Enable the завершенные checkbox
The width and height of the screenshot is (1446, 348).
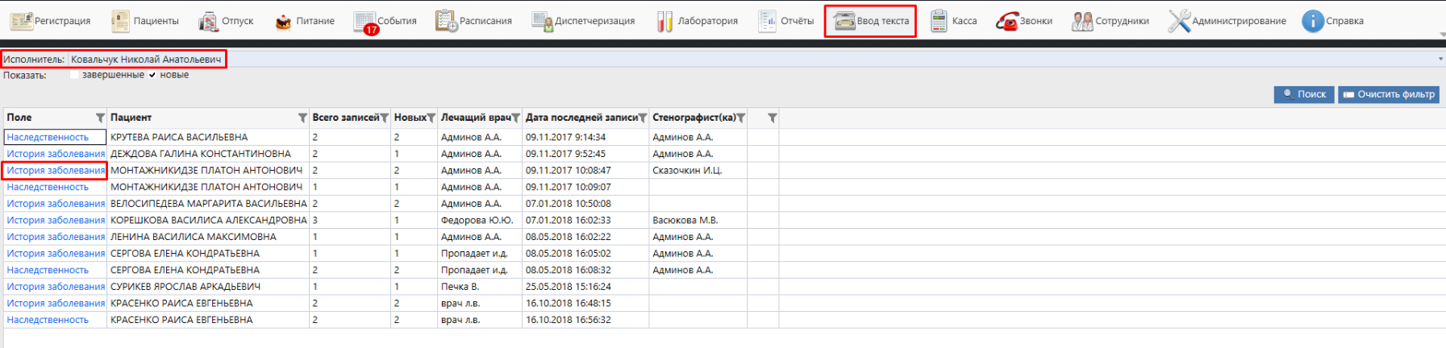[x=75, y=75]
